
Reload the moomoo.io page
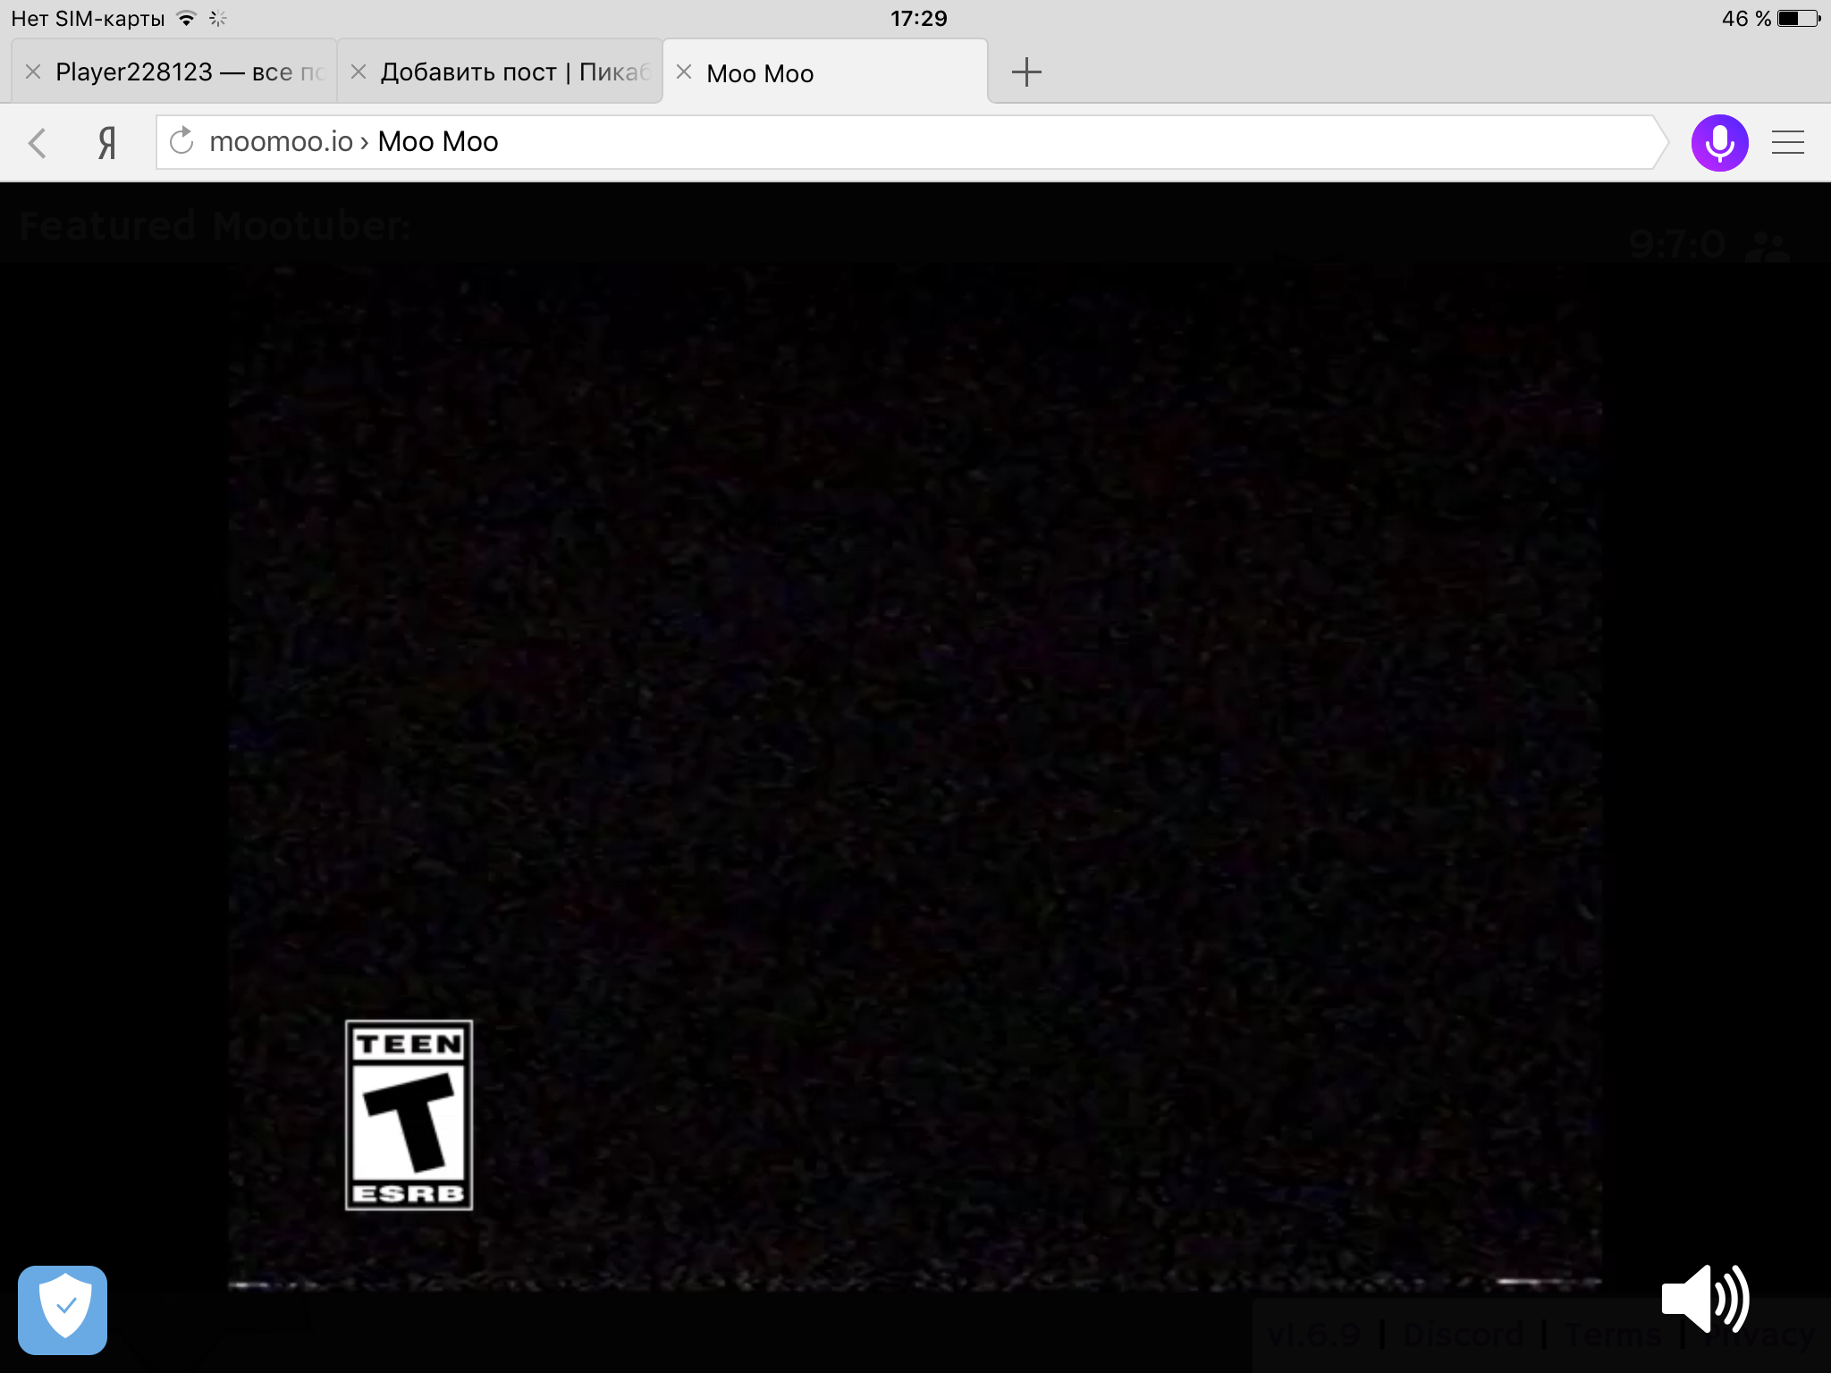tap(181, 141)
